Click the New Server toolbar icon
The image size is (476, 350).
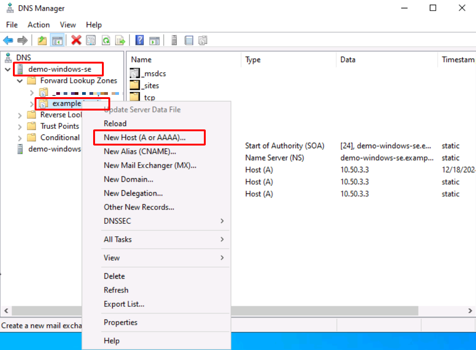click(x=174, y=41)
